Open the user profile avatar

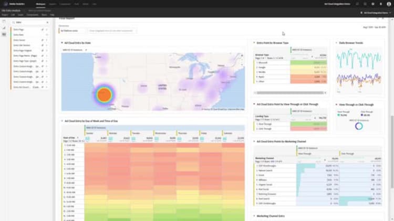[389, 4]
